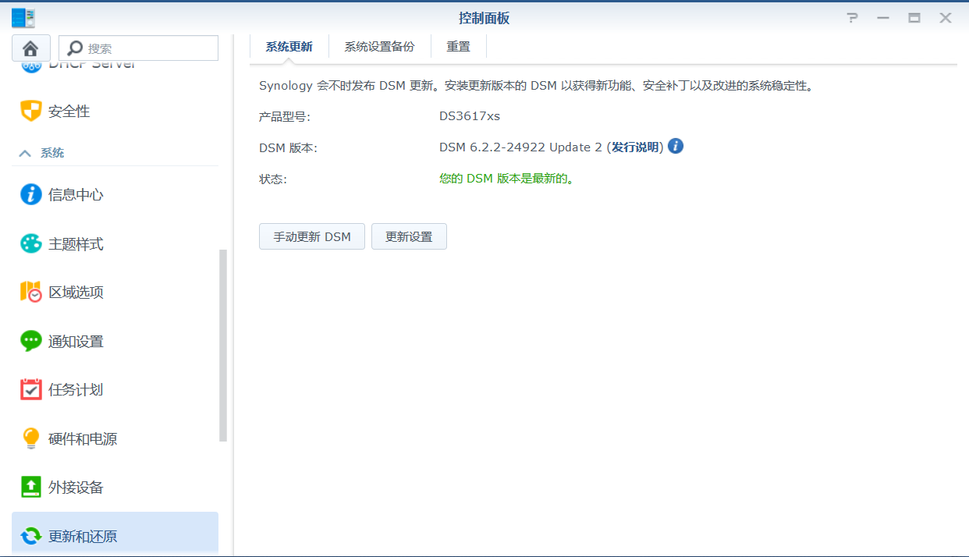Open the 发行说明 release notes link
This screenshot has height=557, width=969.
(x=635, y=147)
